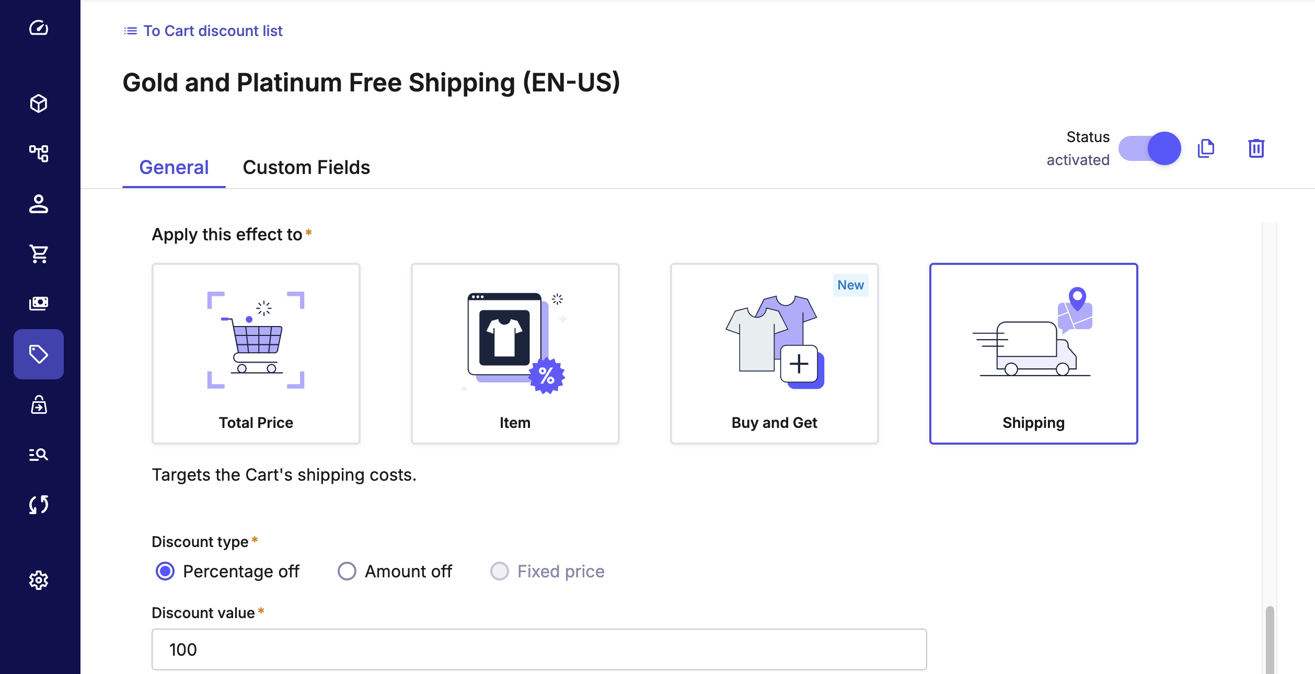Choose the Buy and Get effect card
Screen dimensions: 1315x674
click(x=774, y=354)
